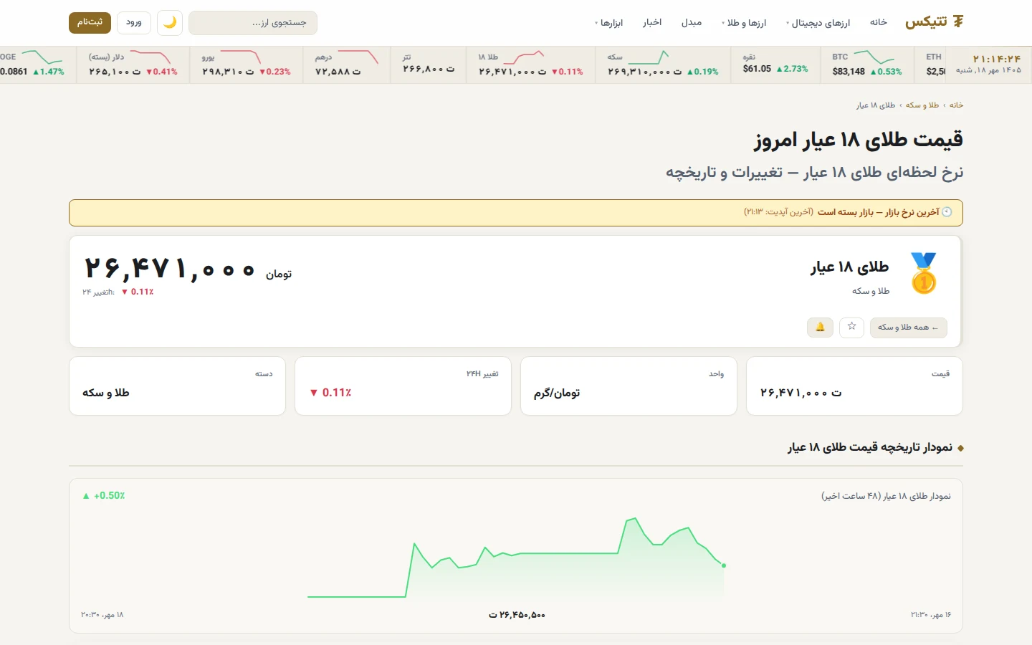1032x645 pixels.
Task: Click the تغییر 24H stat card
Action: [403, 386]
